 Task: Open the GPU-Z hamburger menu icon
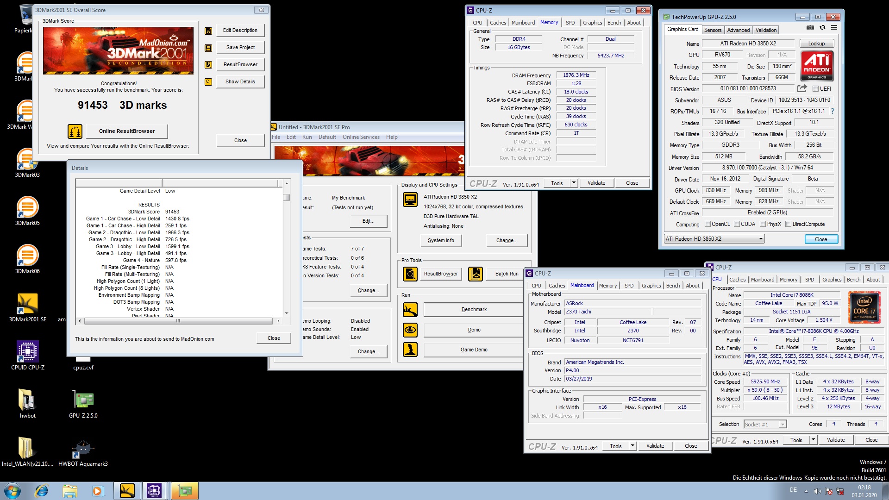tap(834, 28)
